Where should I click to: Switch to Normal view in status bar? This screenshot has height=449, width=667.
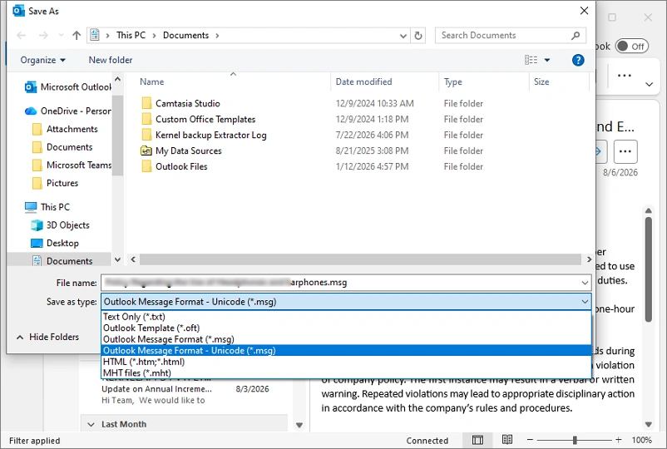[477, 440]
